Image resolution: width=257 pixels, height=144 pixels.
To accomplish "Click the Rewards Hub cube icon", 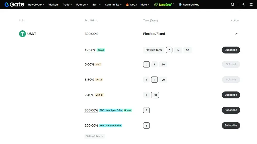I will tap(180, 5).
